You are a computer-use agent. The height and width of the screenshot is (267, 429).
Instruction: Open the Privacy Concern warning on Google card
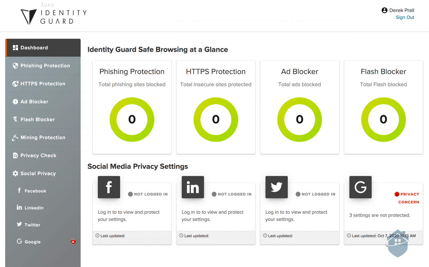click(x=408, y=198)
